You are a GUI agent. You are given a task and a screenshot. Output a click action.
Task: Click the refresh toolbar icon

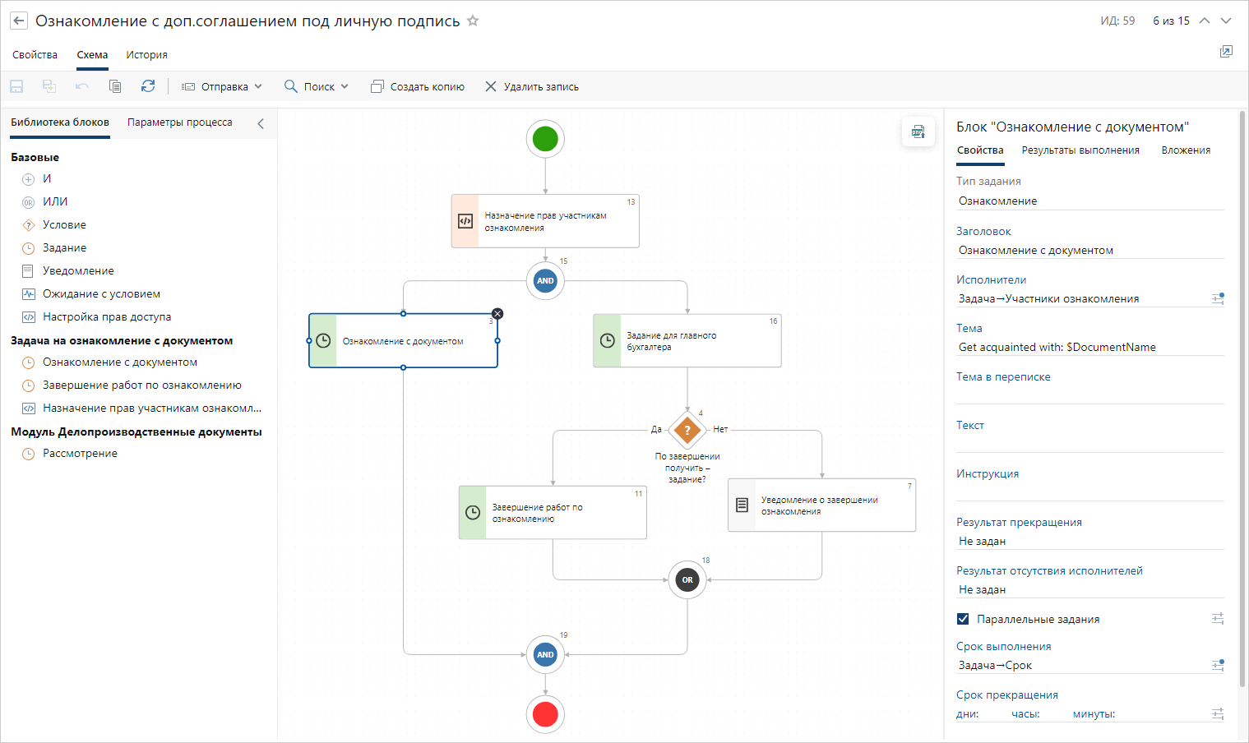click(148, 86)
